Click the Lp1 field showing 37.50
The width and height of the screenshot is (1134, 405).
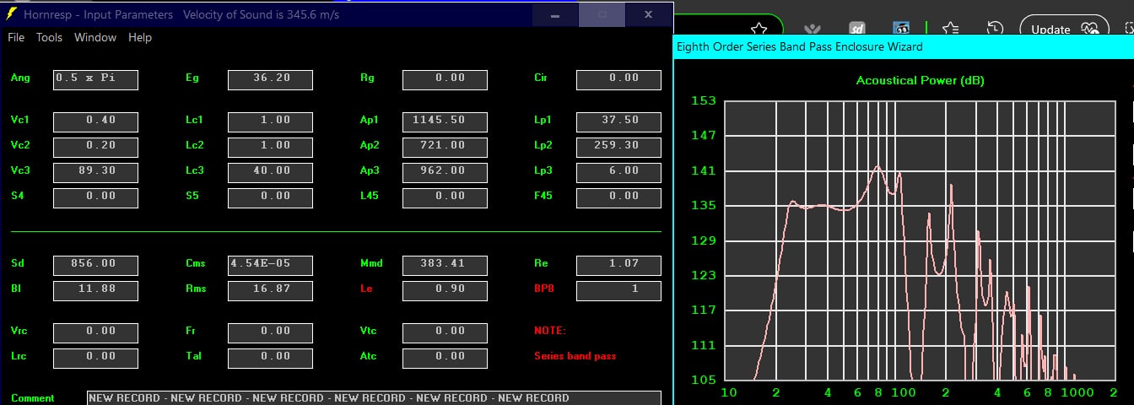pyautogui.click(x=618, y=122)
